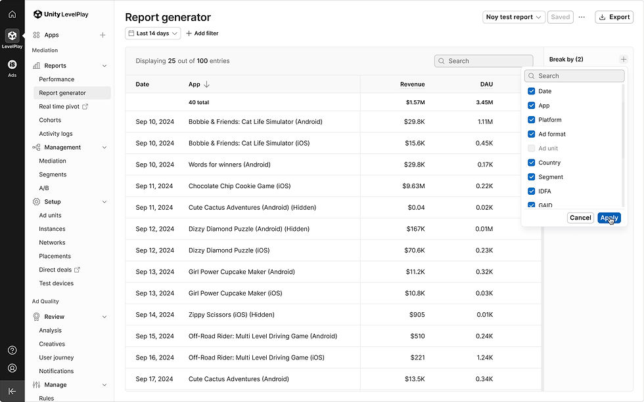Click the calendar icon in date filter
644x402 pixels.
(x=131, y=33)
